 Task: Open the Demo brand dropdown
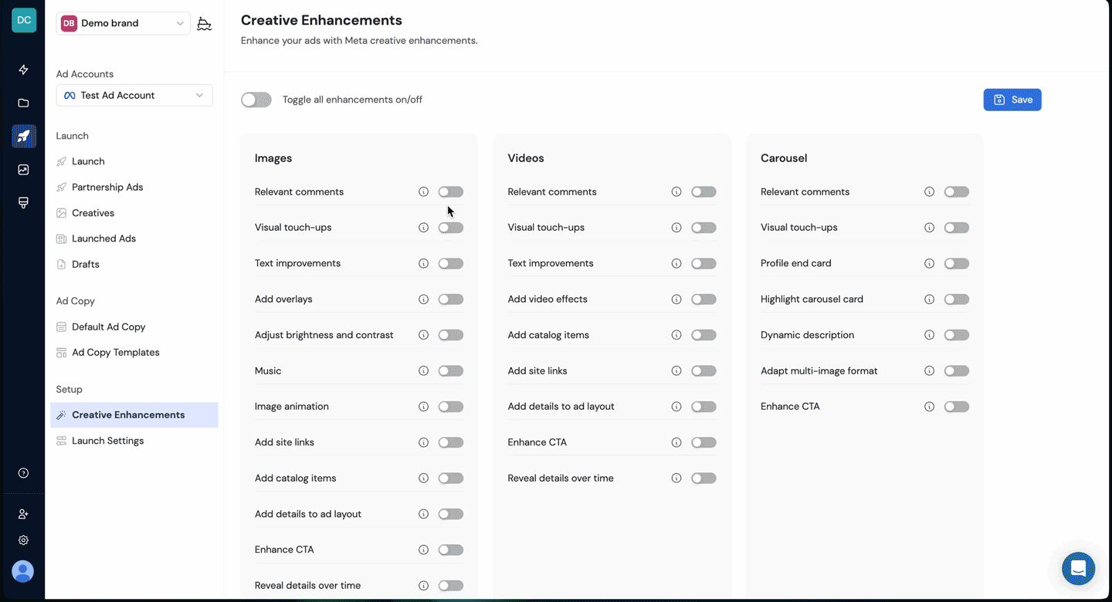point(123,23)
